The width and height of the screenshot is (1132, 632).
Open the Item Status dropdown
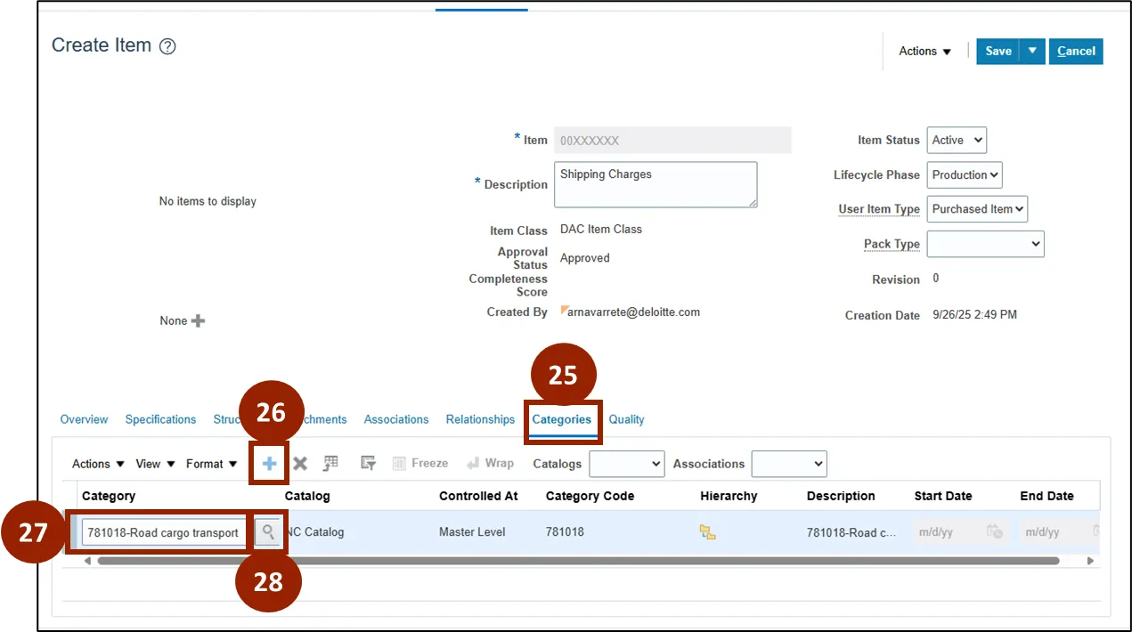pos(957,140)
